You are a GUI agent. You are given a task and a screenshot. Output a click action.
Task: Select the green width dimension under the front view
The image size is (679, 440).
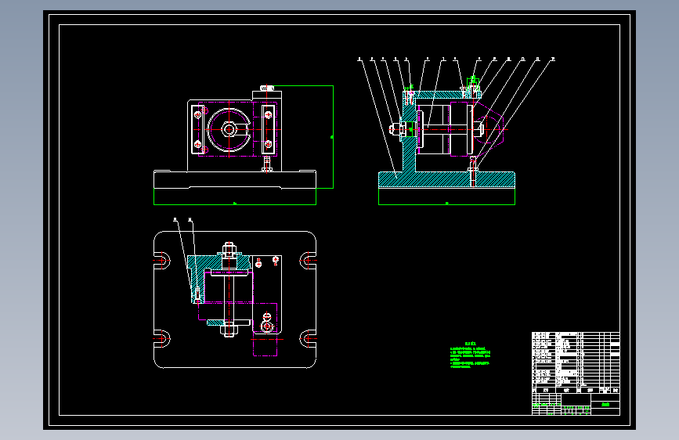(x=235, y=204)
